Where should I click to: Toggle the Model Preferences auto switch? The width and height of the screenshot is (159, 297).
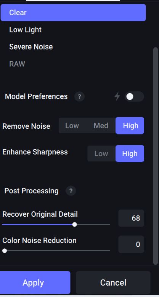click(x=134, y=97)
